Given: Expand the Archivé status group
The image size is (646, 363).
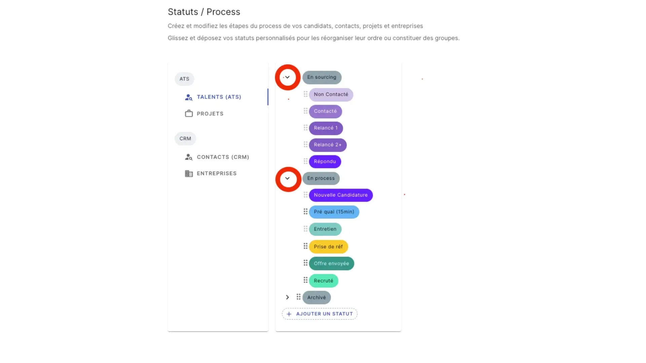Looking at the screenshot, I should click(x=288, y=297).
